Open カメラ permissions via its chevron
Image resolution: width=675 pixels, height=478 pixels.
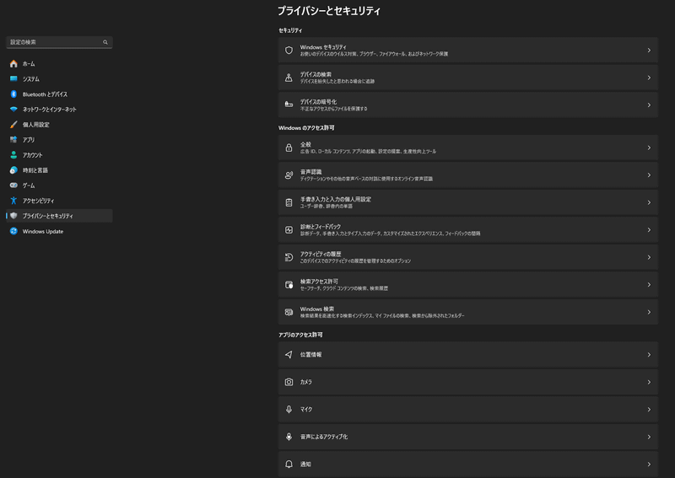pyautogui.click(x=649, y=382)
